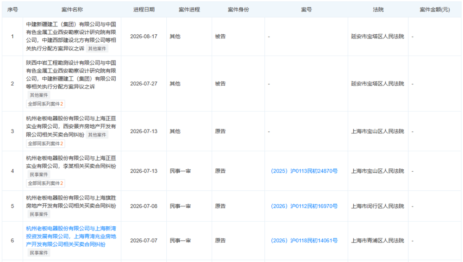Click date 2026-07-08
463x262 pixels.
pos(144,206)
